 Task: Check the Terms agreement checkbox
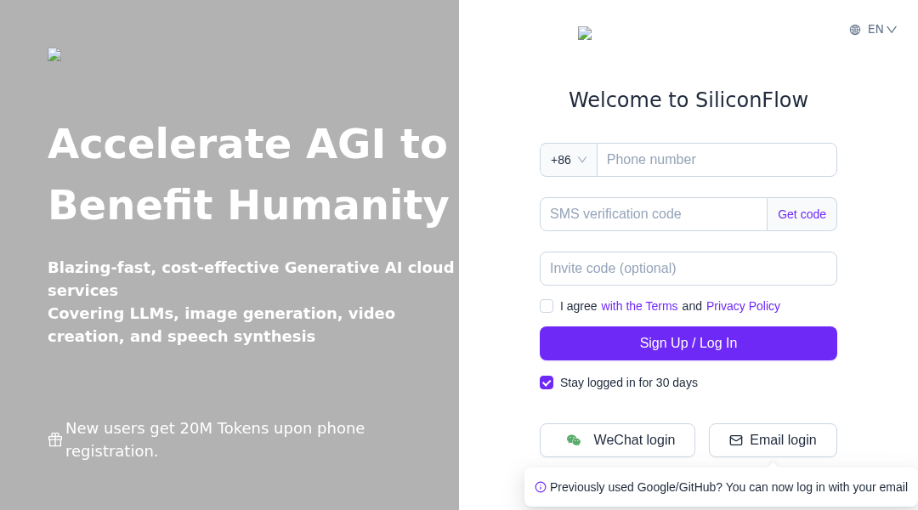[547, 306]
